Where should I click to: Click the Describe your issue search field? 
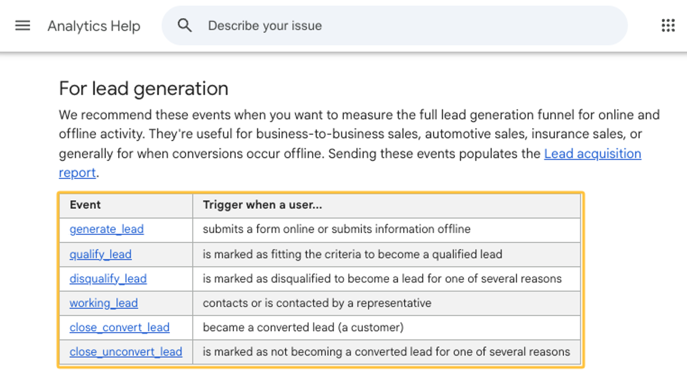pyautogui.click(x=395, y=25)
